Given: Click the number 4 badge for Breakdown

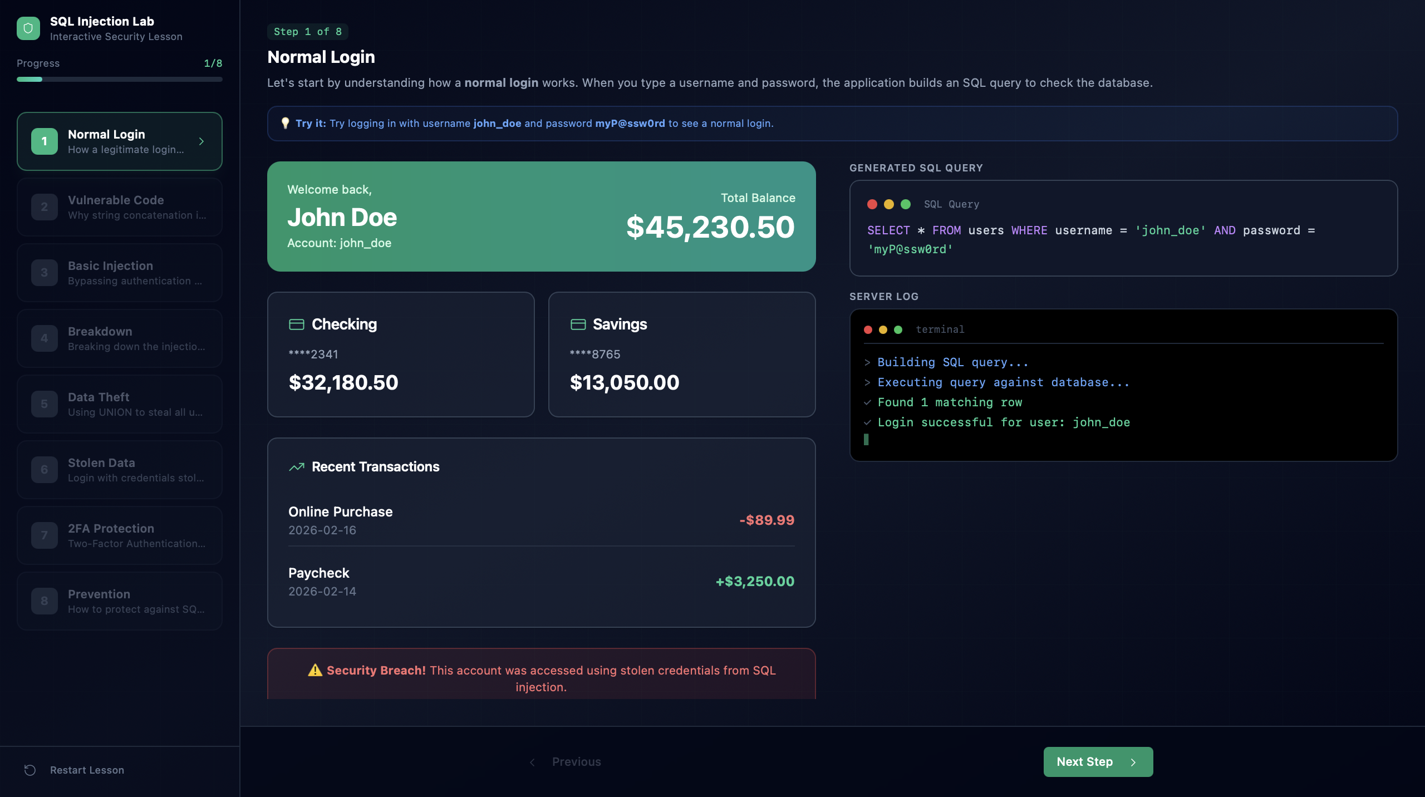Looking at the screenshot, I should [x=45, y=338].
